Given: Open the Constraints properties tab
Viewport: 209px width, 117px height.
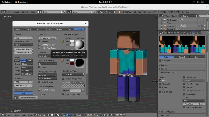Looking at the screenshot, I should [x=181, y=33].
